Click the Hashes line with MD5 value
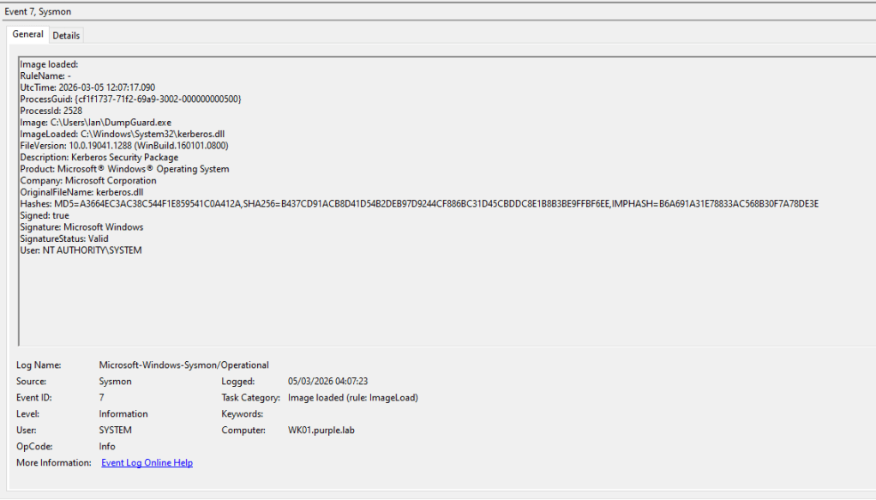876x500 pixels. [418, 204]
